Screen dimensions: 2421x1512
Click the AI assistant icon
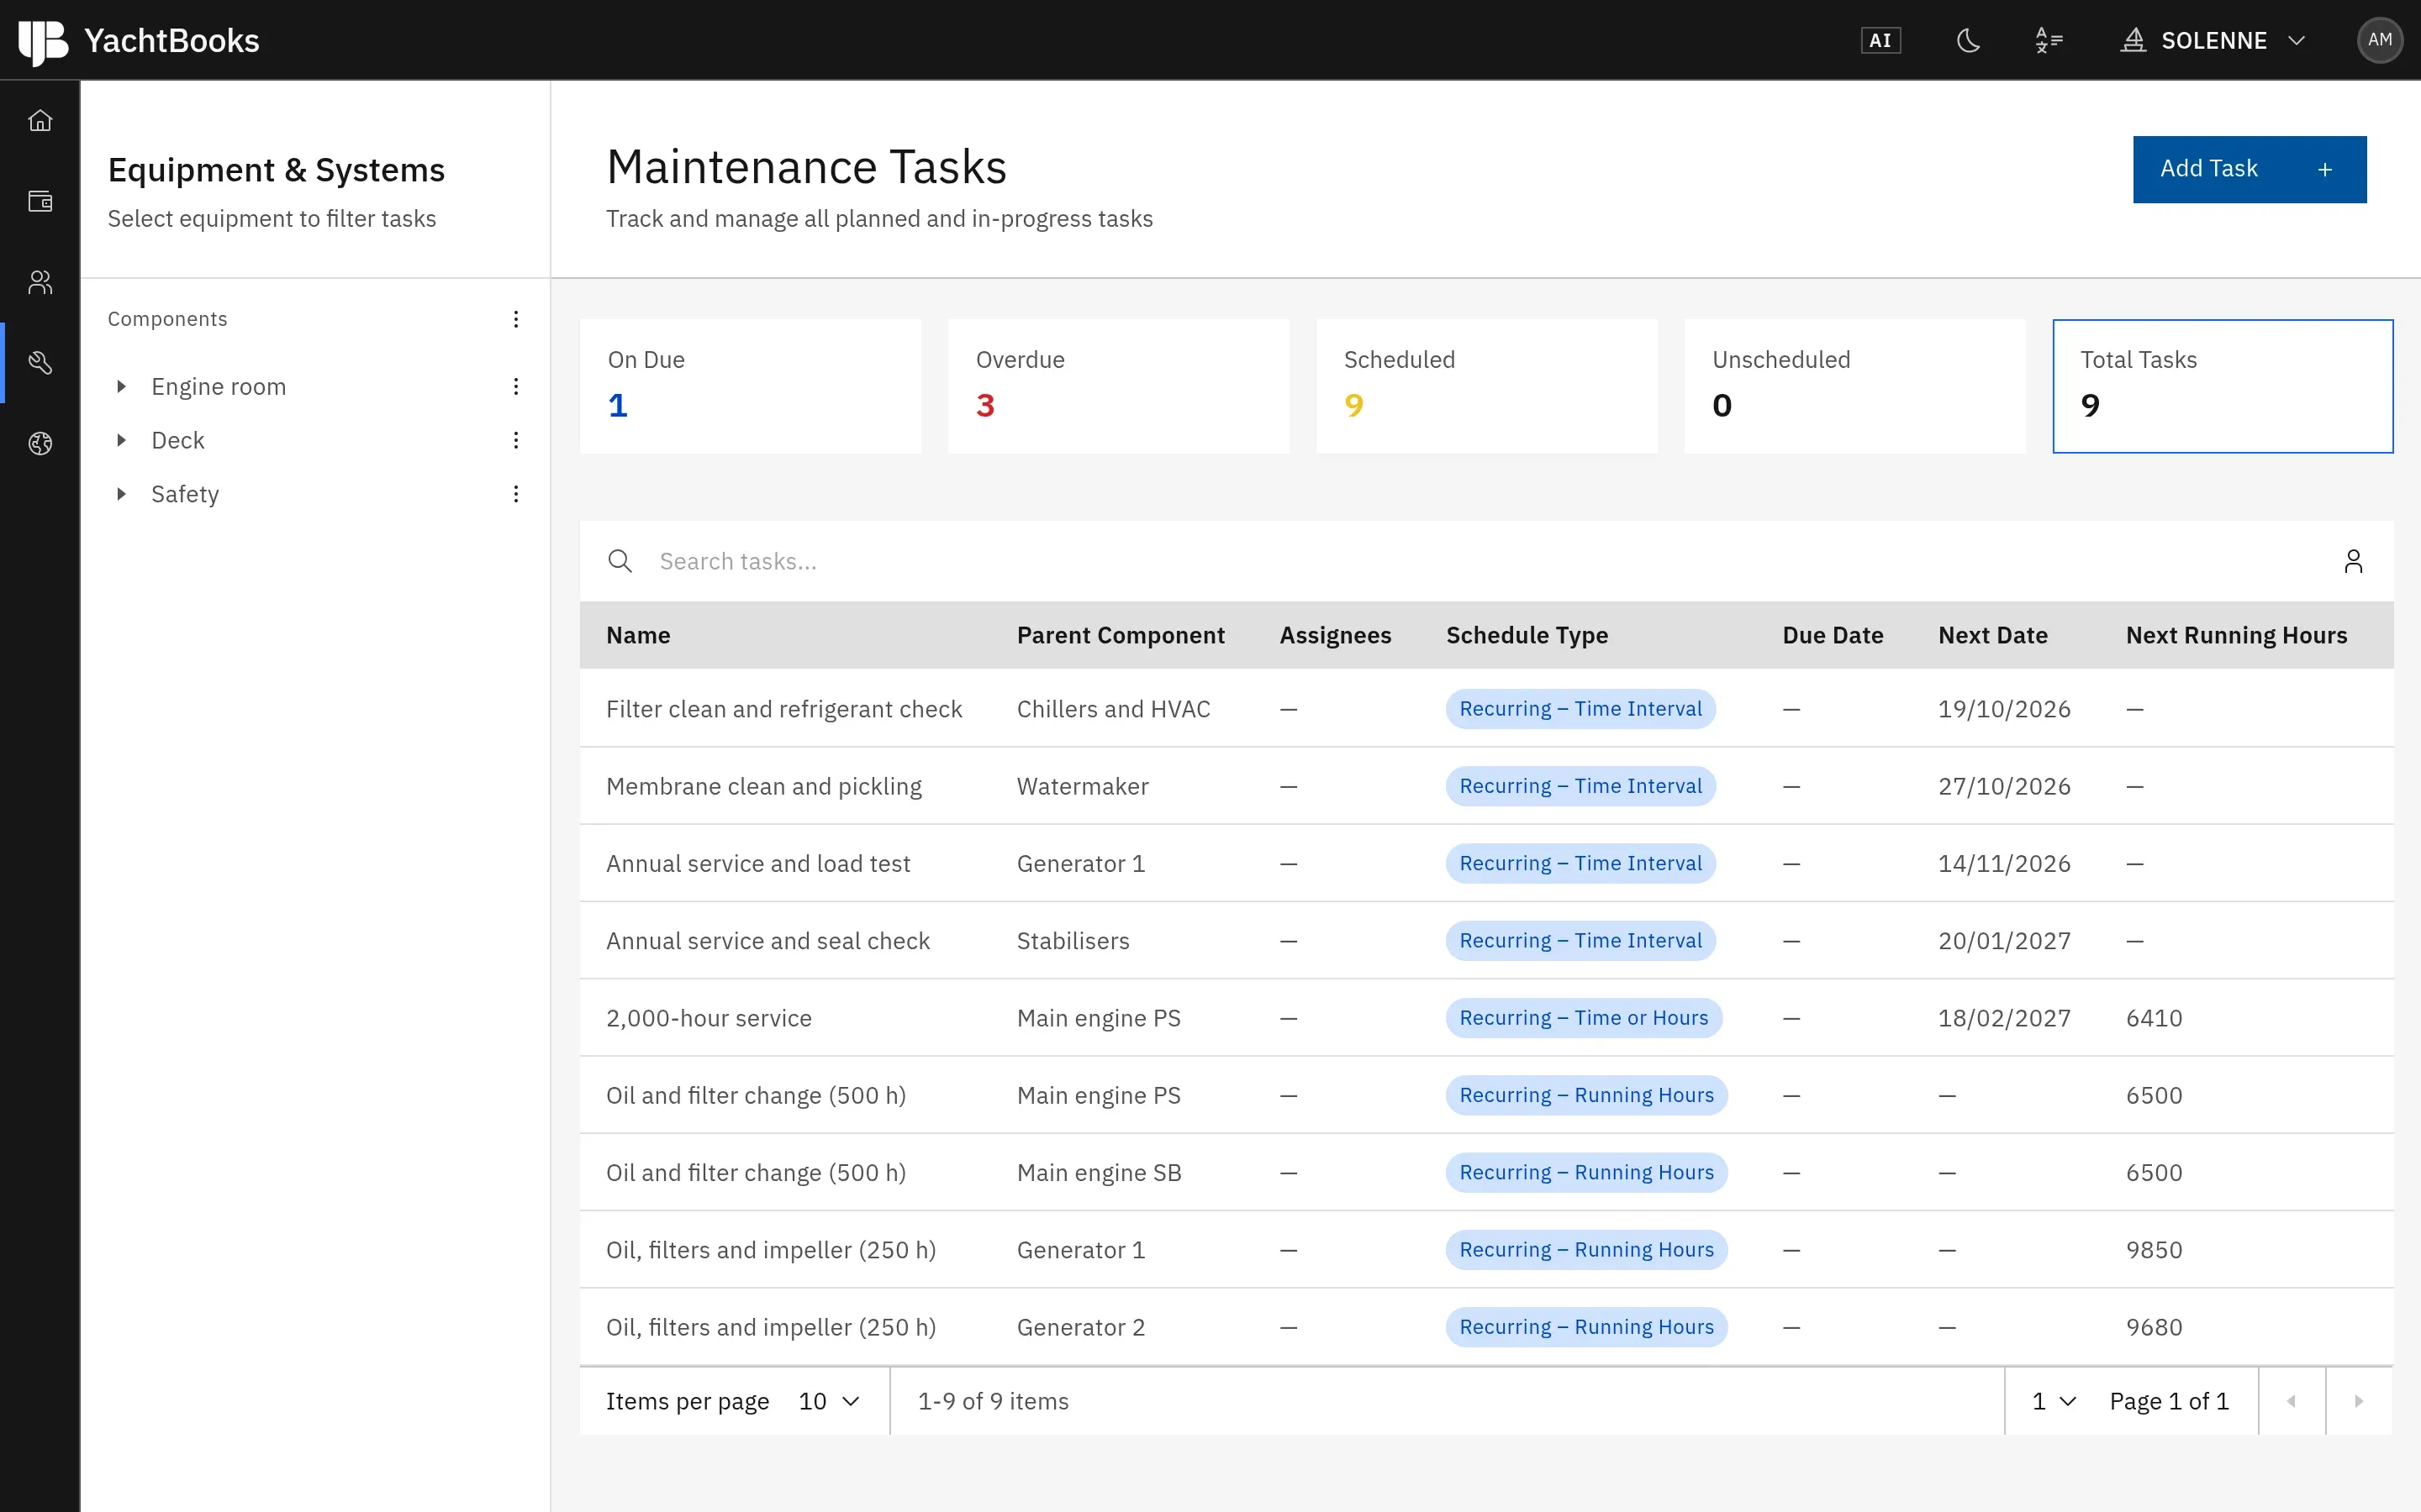(1880, 40)
